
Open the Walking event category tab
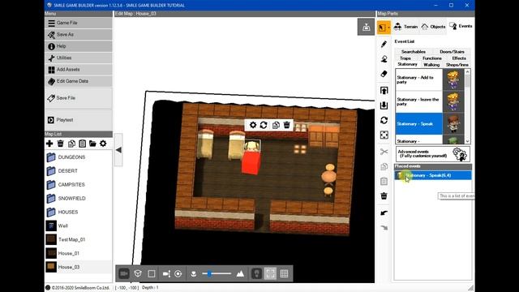click(x=431, y=65)
